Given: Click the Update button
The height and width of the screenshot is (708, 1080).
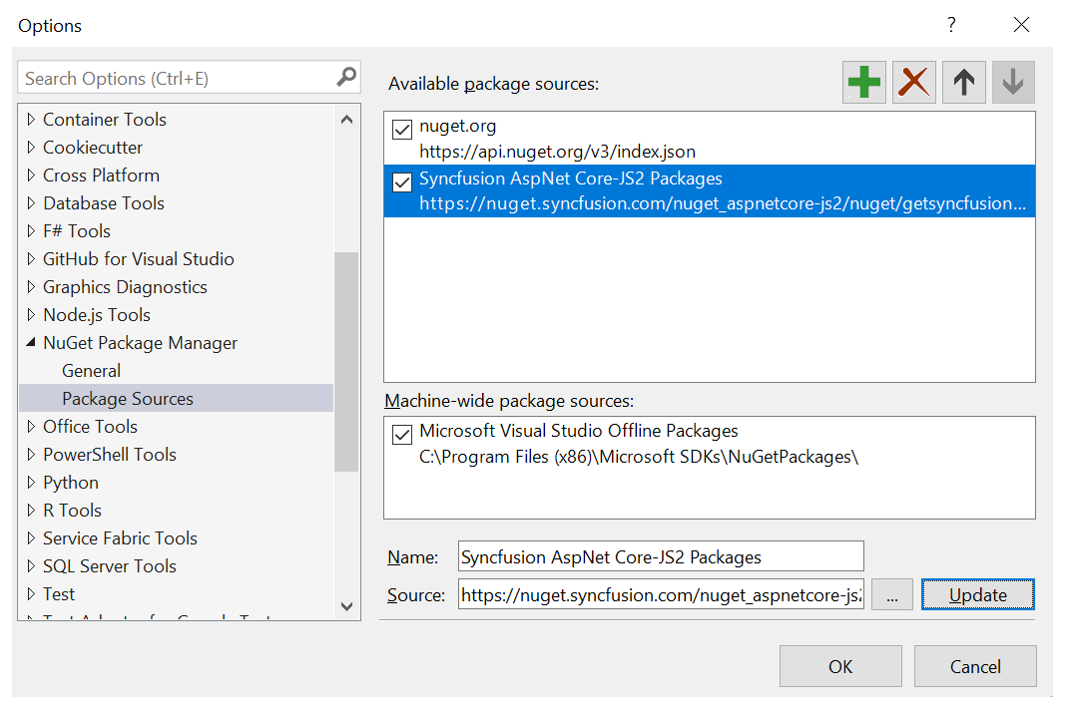Looking at the screenshot, I should 977,594.
